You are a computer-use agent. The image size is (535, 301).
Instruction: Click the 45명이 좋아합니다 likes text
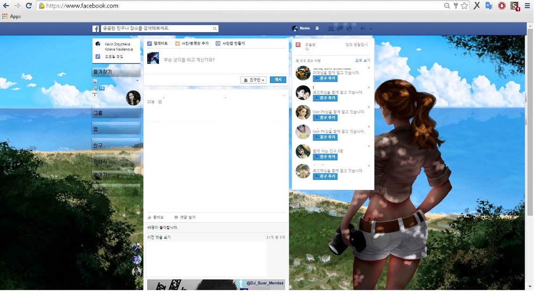click(x=162, y=227)
